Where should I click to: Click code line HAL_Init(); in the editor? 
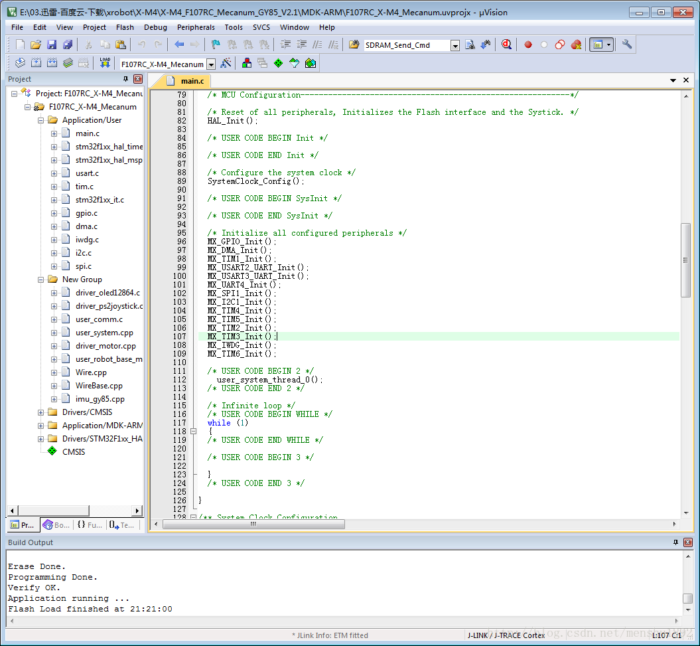point(233,121)
